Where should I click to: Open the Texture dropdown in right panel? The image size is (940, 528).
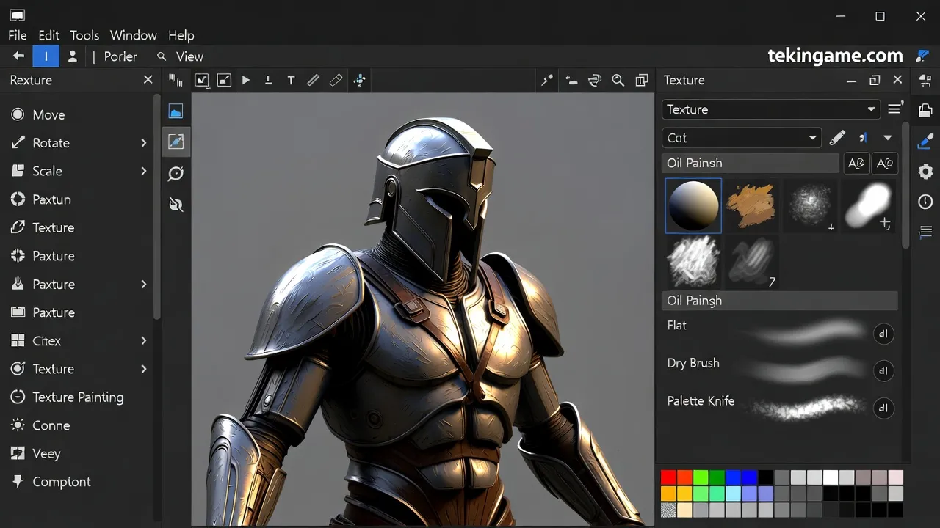point(771,109)
